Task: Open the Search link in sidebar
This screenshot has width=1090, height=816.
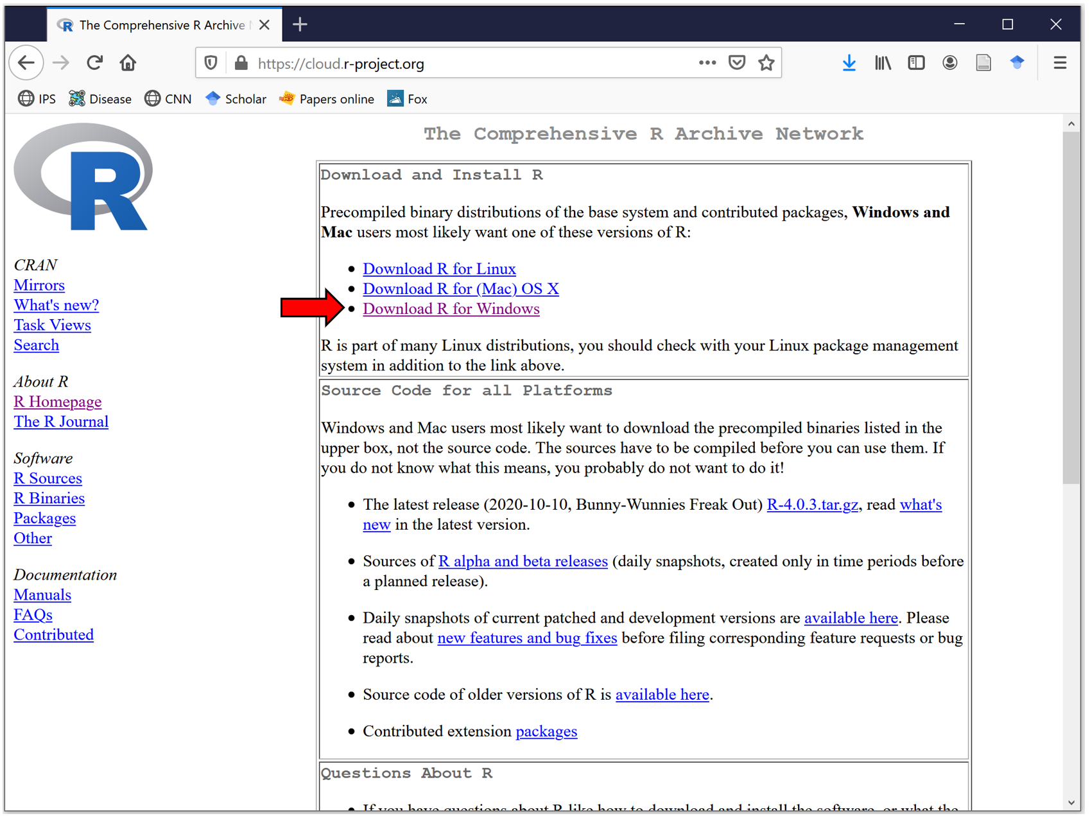Action: coord(37,345)
